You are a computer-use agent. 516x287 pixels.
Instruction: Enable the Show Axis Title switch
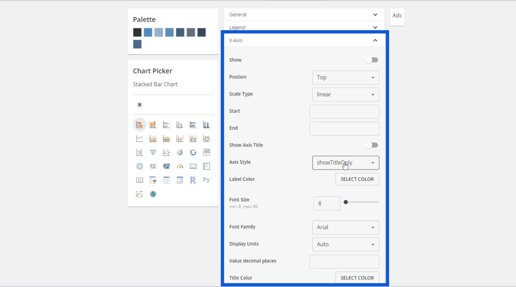tap(372, 145)
